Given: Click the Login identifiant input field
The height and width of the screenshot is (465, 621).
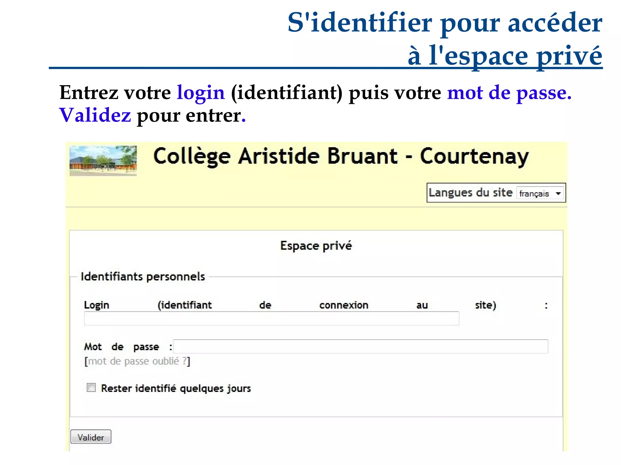Looking at the screenshot, I should [x=271, y=318].
